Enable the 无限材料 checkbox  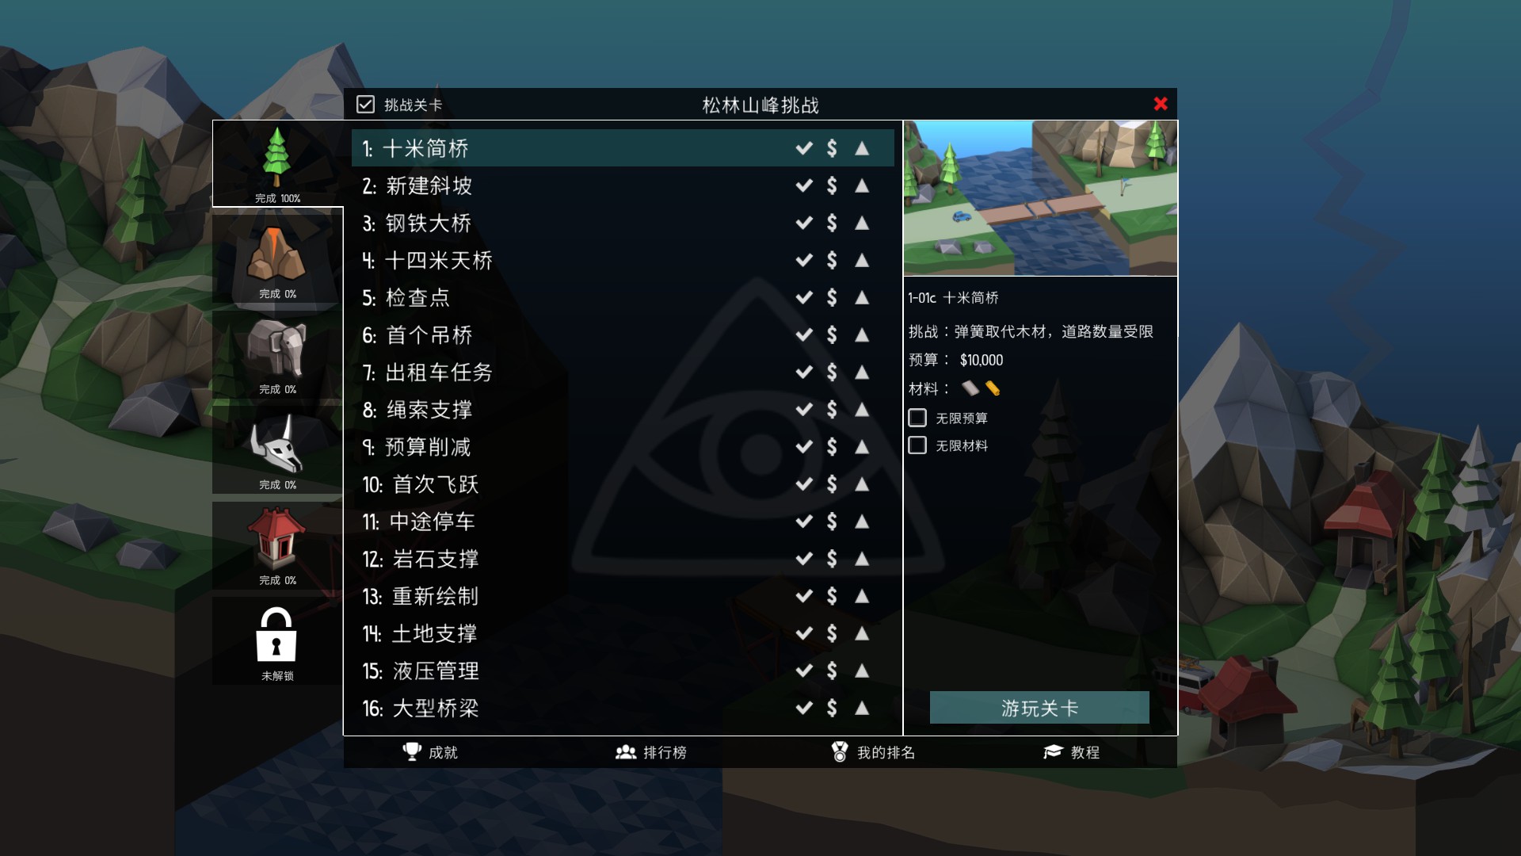coord(917,445)
